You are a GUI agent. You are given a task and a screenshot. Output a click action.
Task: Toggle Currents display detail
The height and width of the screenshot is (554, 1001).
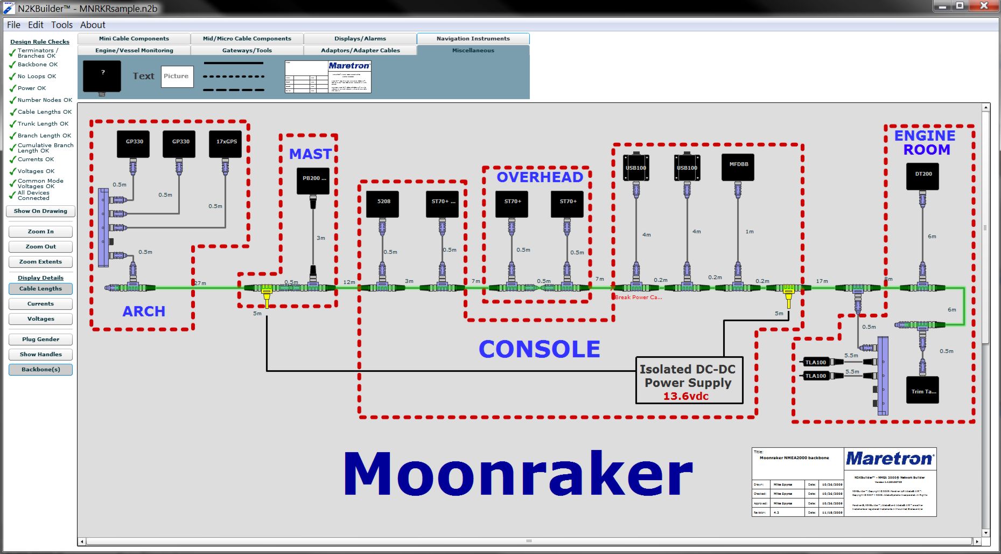click(x=40, y=304)
